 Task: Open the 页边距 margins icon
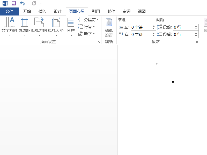[24, 22]
